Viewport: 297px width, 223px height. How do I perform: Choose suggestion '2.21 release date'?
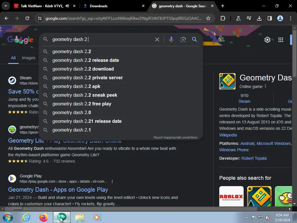(x=121, y=121)
